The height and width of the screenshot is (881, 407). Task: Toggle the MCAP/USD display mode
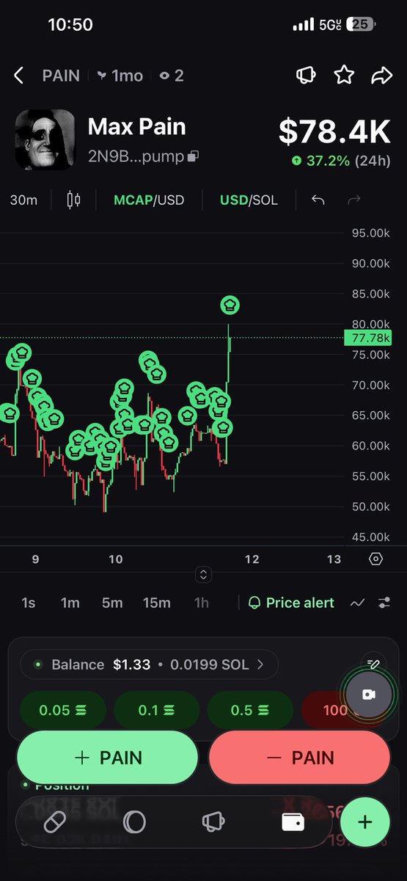(149, 200)
